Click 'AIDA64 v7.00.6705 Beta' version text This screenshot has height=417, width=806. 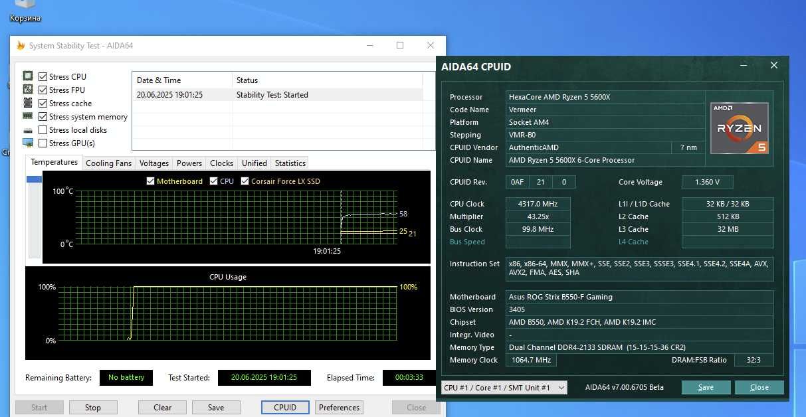pyautogui.click(x=624, y=387)
